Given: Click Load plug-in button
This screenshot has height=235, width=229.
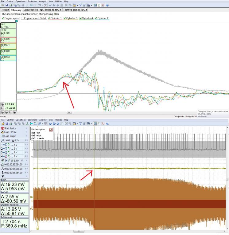Looking at the screenshot, I should click(10, 136).
